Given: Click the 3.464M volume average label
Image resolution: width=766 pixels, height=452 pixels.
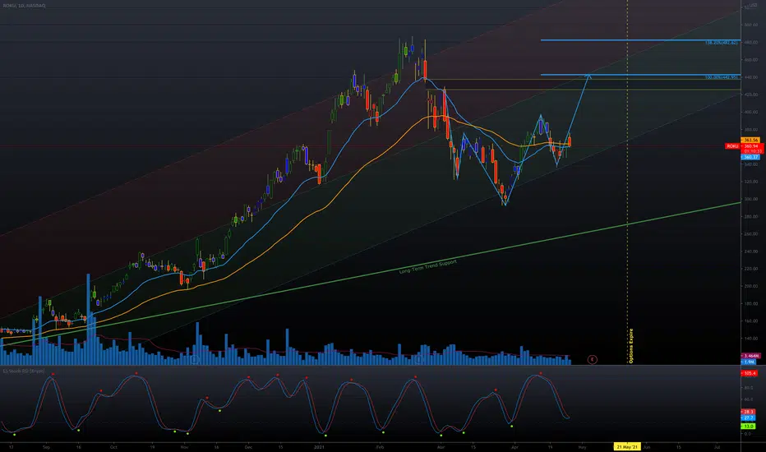Looking at the screenshot, I should 751,356.
